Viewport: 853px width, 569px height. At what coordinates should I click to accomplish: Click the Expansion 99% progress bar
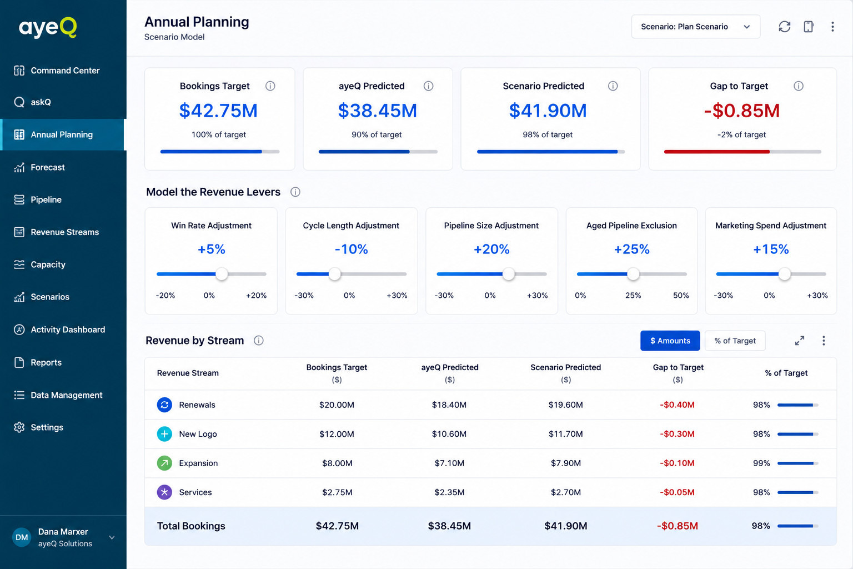click(x=797, y=463)
